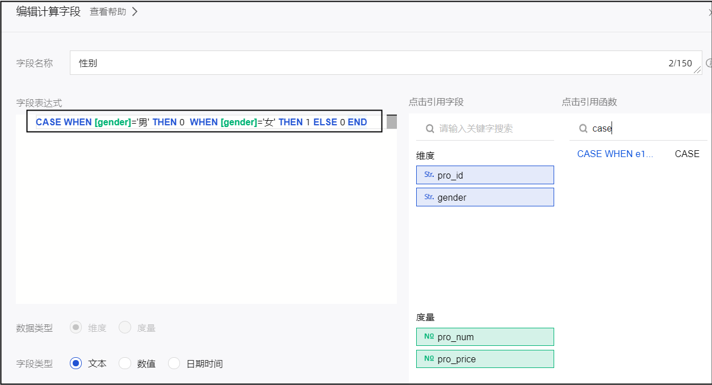The width and height of the screenshot is (712, 385).
Task: Click the magnifier icon in function search
Action: (583, 129)
